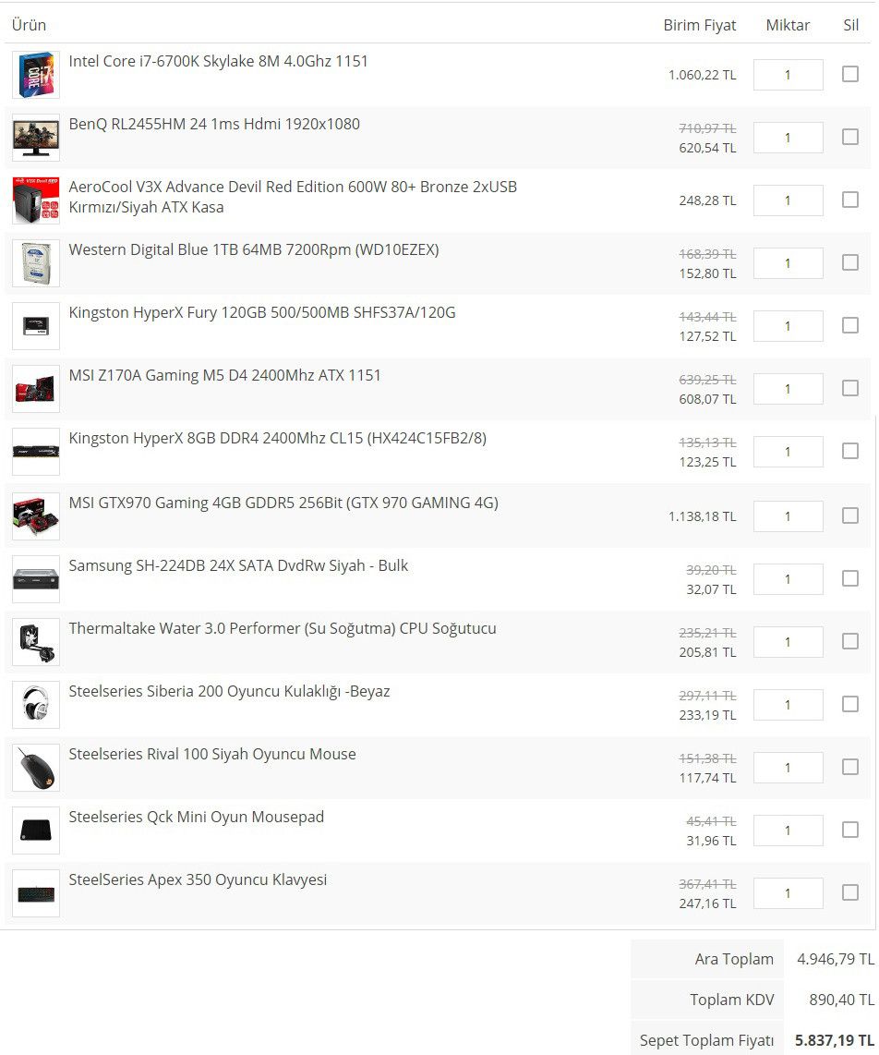Open the AeroCool red case thumbnail

tap(36, 200)
